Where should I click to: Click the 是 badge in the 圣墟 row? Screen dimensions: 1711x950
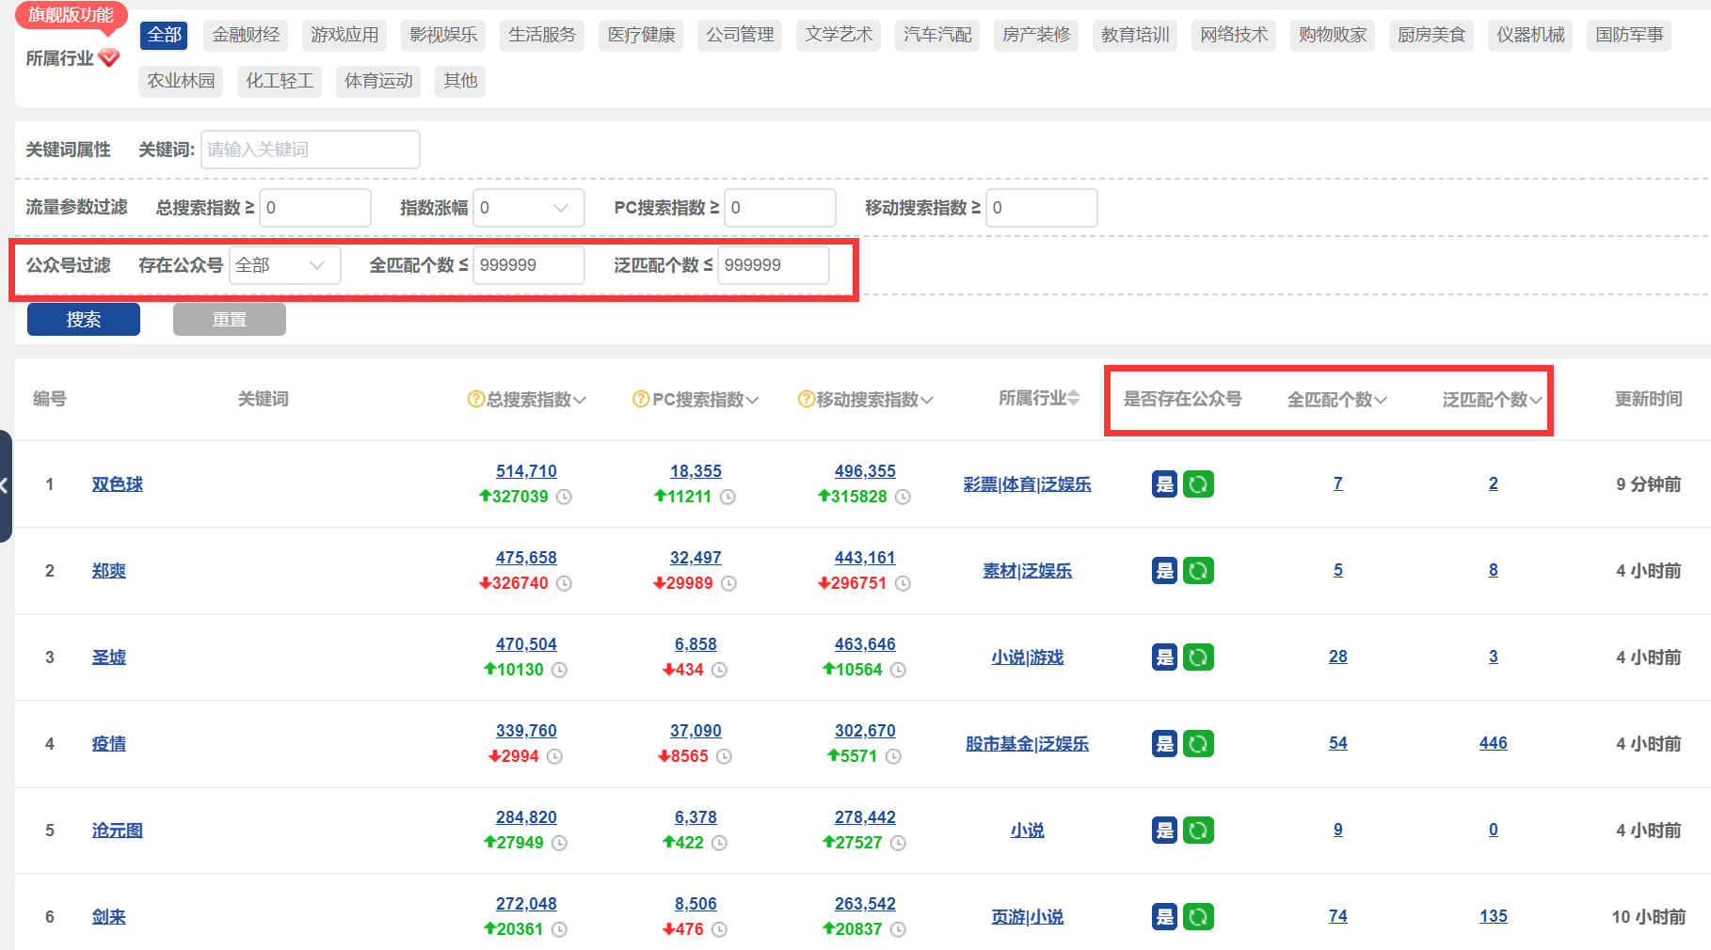tap(1164, 657)
